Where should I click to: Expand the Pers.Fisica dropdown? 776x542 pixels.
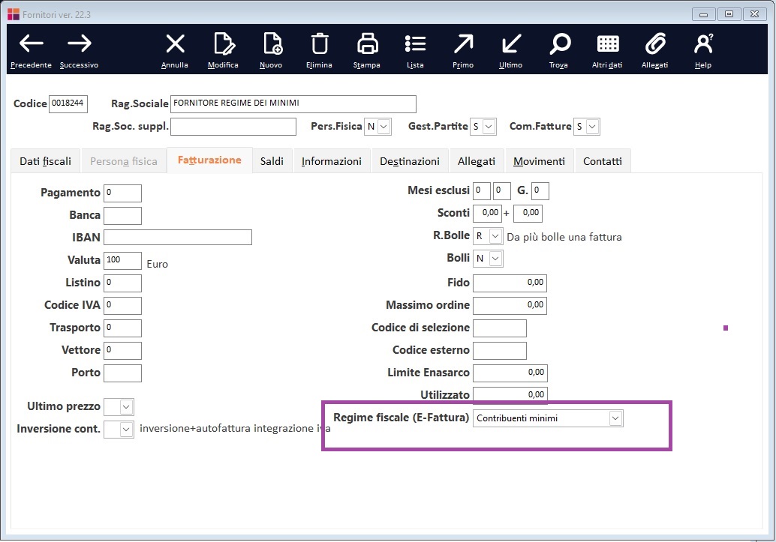pos(384,127)
